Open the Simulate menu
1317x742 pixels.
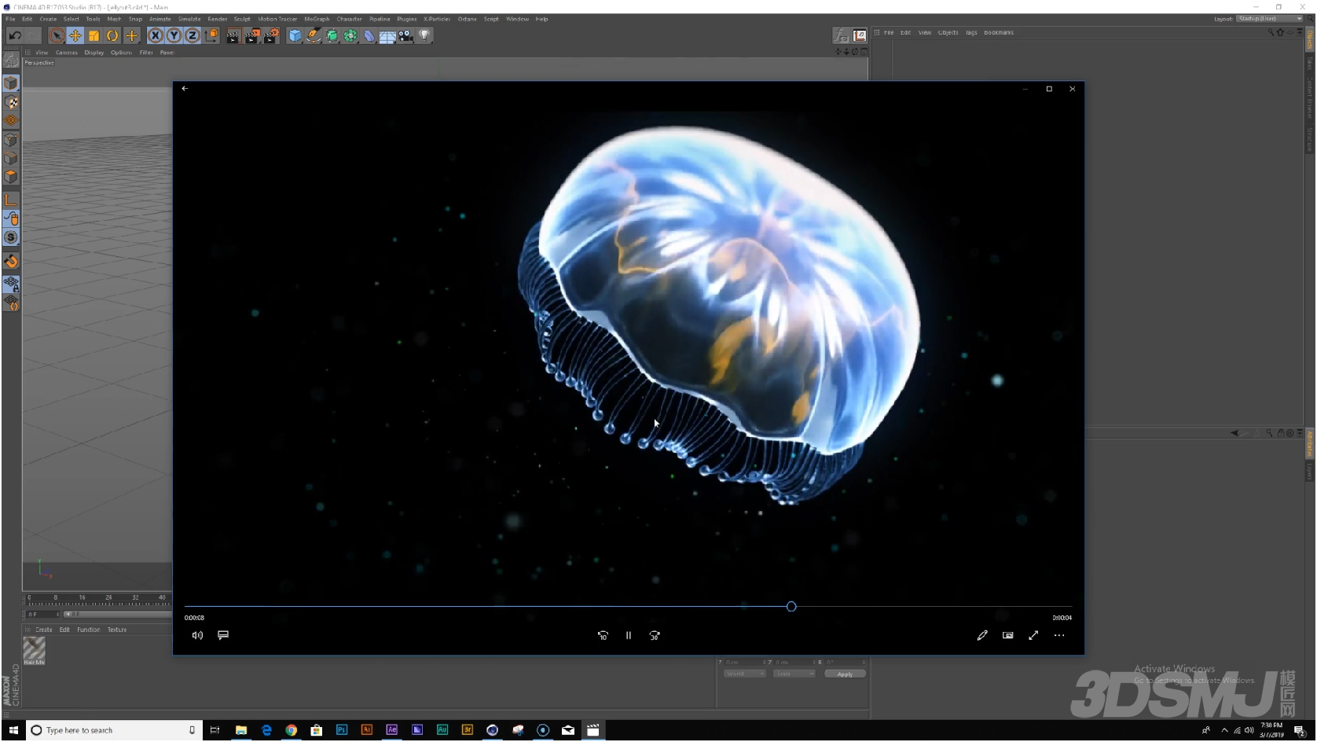189,19
